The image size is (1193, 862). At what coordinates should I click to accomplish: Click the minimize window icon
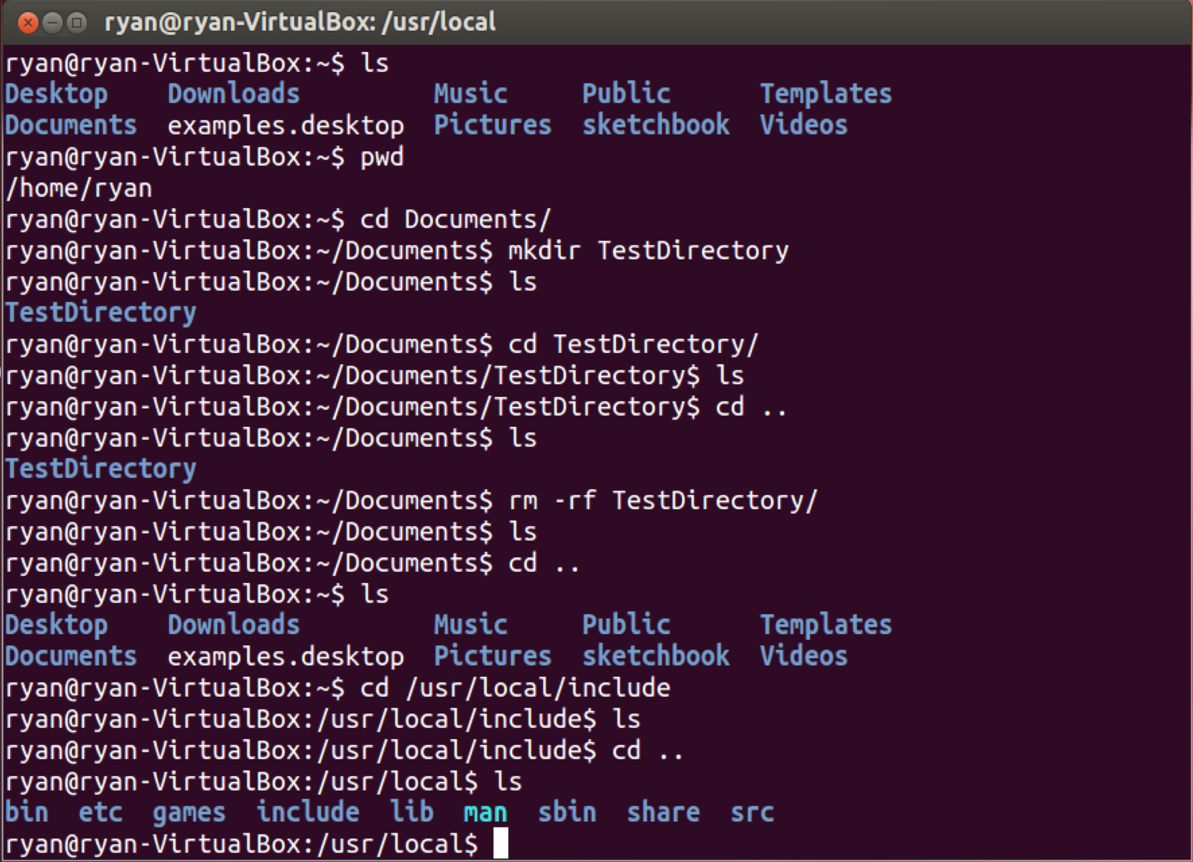51,21
